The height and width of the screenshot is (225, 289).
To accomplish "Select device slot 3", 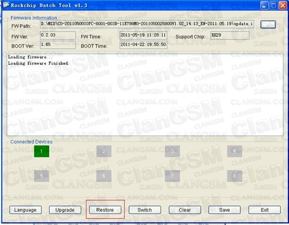I will (x=172, y=151).
